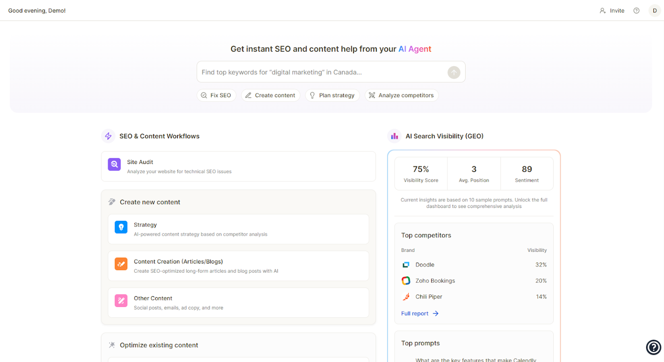Click the Create new content section title
This screenshot has width=664, height=362.
pyautogui.click(x=150, y=202)
